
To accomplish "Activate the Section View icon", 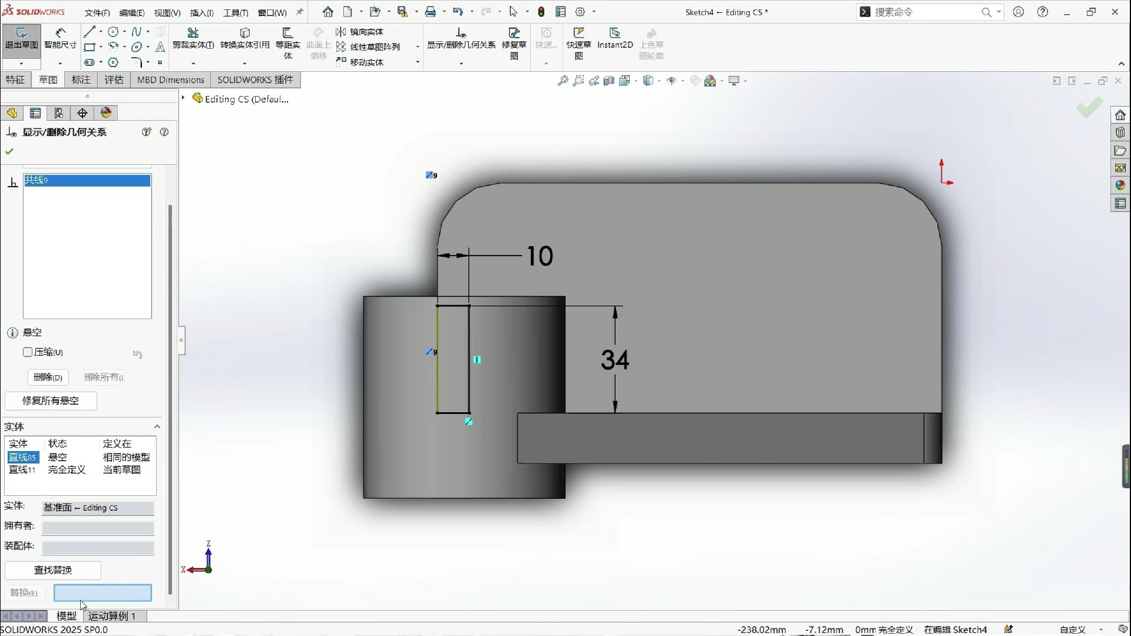I will click(x=610, y=81).
